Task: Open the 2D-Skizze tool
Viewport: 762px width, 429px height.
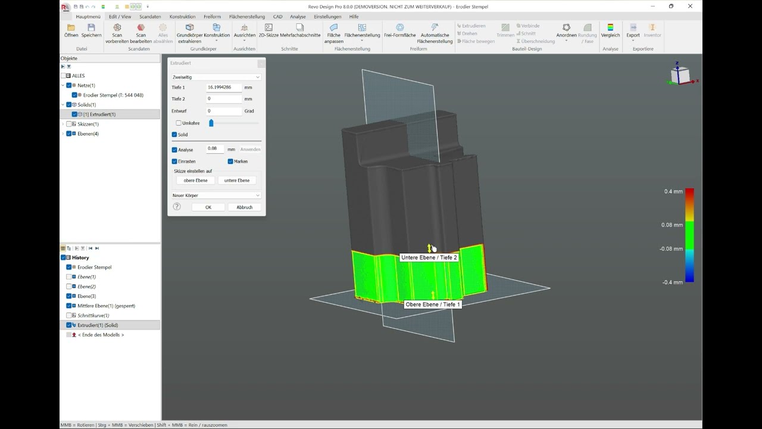Action: coord(268,28)
